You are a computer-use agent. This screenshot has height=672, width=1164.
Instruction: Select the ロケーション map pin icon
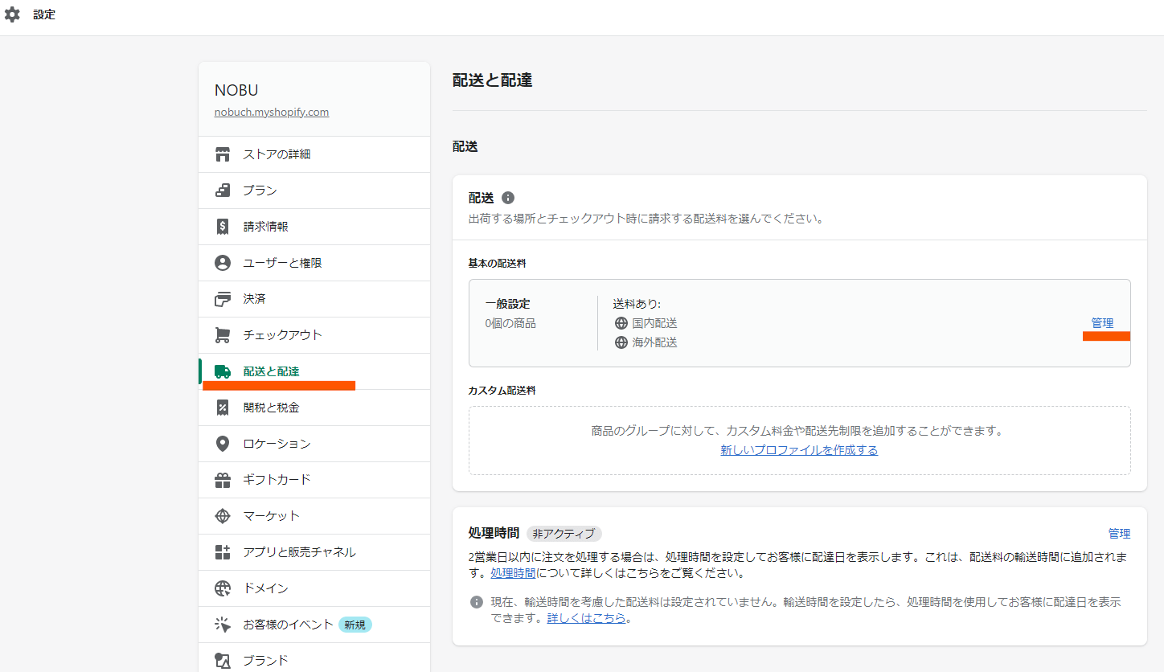pos(223,443)
